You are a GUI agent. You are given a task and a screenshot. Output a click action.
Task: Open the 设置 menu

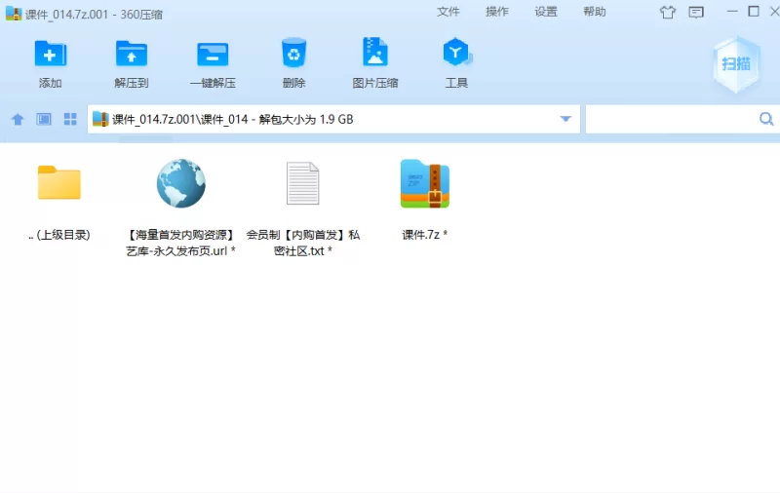click(x=546, y=12)
